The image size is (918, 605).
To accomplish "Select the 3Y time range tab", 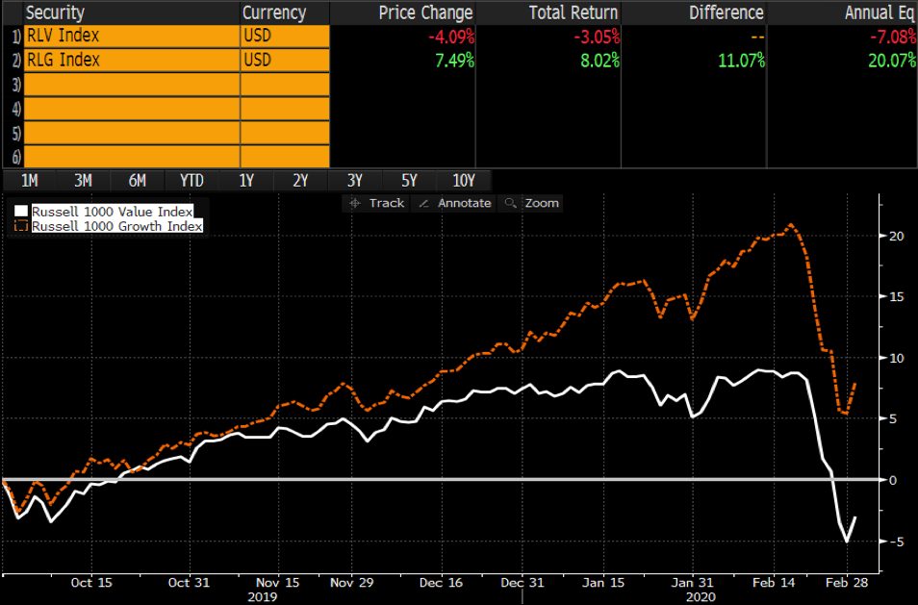I will (355, 181).
